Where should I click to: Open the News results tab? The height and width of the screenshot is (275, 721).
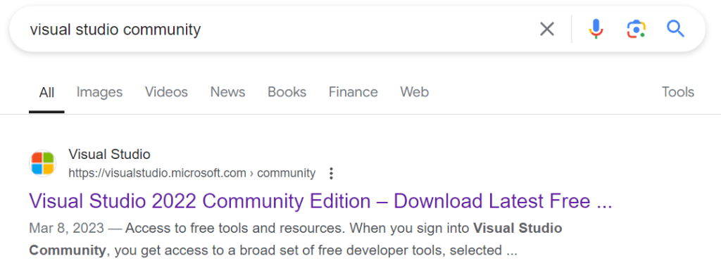point(227,92)
